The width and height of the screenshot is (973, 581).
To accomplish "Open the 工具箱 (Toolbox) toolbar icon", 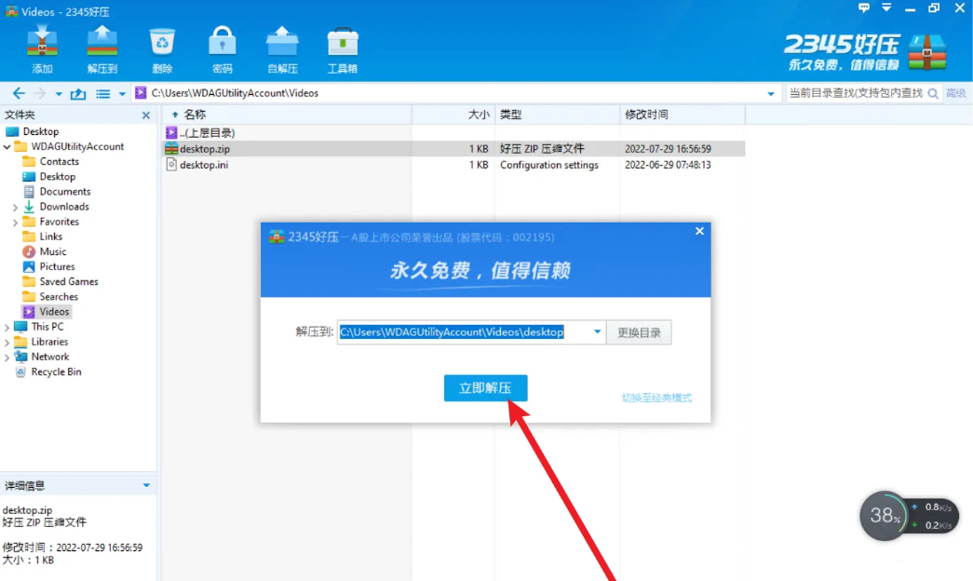I will [x=342, y=48].
